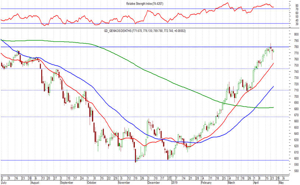Select the solid blue resistance line at 780
The height and width of the screenshot is (185, 300).
pyautogui.click(x=146, y=47)
